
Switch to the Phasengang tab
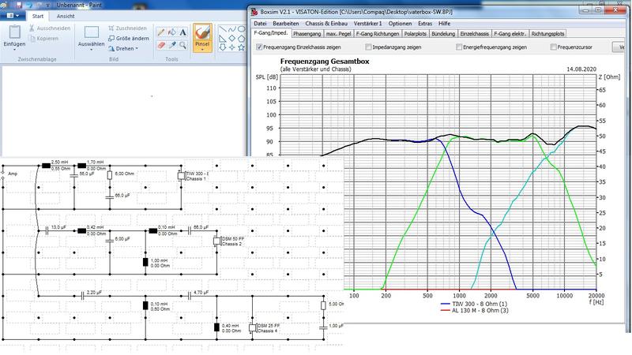(307, 35)
